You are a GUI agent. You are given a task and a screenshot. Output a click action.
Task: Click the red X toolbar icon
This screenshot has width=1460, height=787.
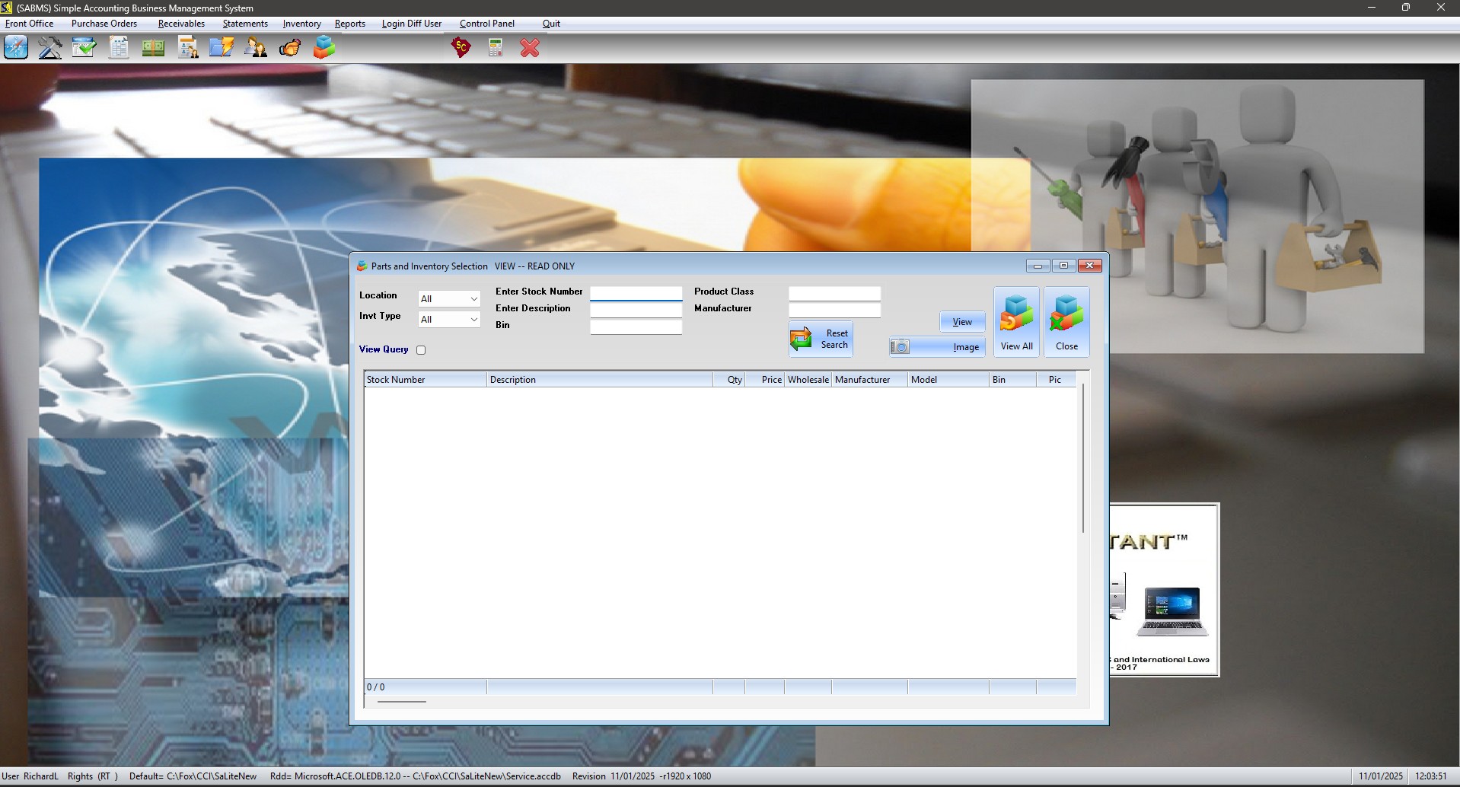(530, 47)
